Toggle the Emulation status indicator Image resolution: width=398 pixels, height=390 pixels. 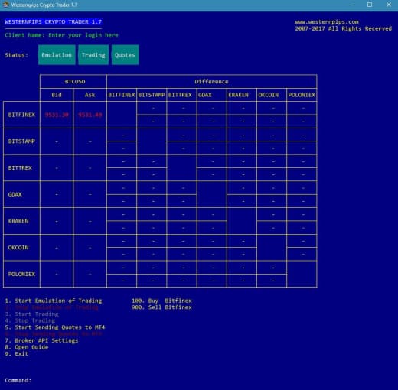(x=57, y=55)
